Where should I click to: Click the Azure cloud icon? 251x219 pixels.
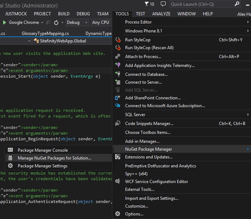click(x=118, y=105)
